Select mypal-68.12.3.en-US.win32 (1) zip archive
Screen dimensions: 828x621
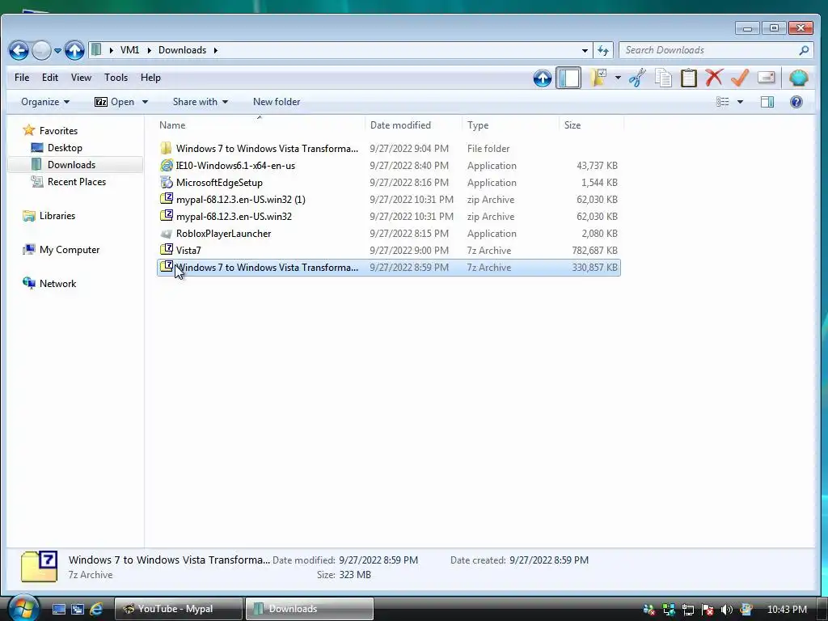389,200
